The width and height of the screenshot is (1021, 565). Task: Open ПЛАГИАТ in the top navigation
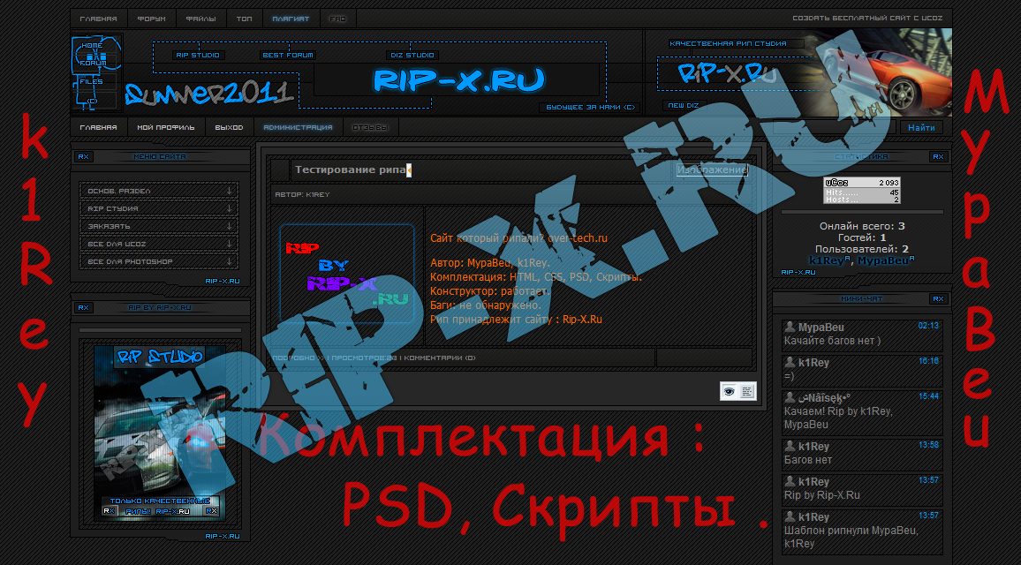click(x=291, y=19)
